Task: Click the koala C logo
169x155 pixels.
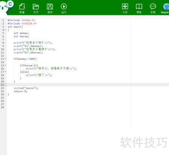Action: tap(6, 7)
